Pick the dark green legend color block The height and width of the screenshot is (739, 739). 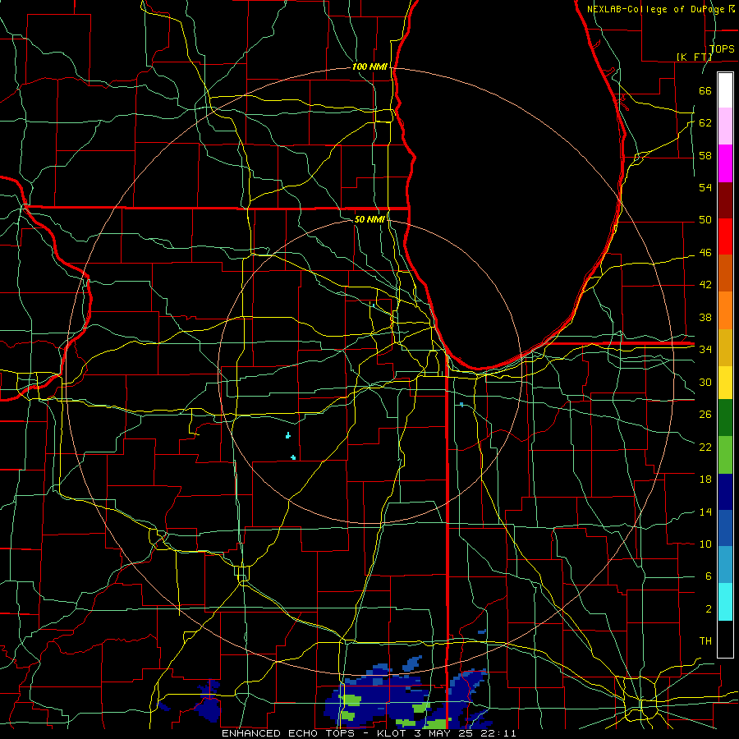[725, 419]
